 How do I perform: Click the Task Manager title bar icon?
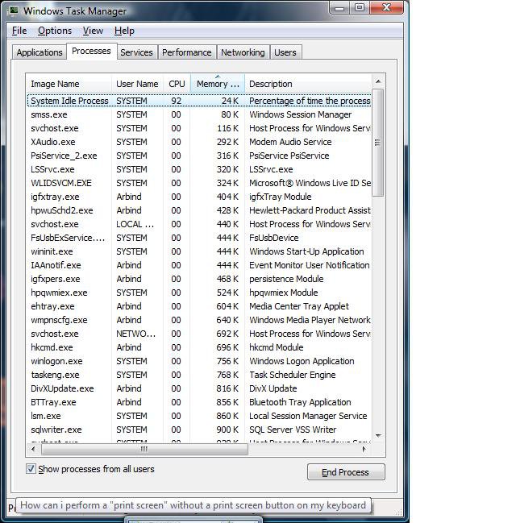[x=14, y=10]
